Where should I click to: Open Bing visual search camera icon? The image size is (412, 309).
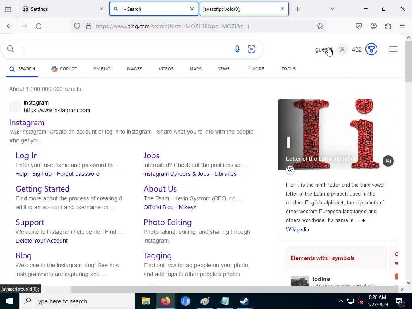click(251, 49)
